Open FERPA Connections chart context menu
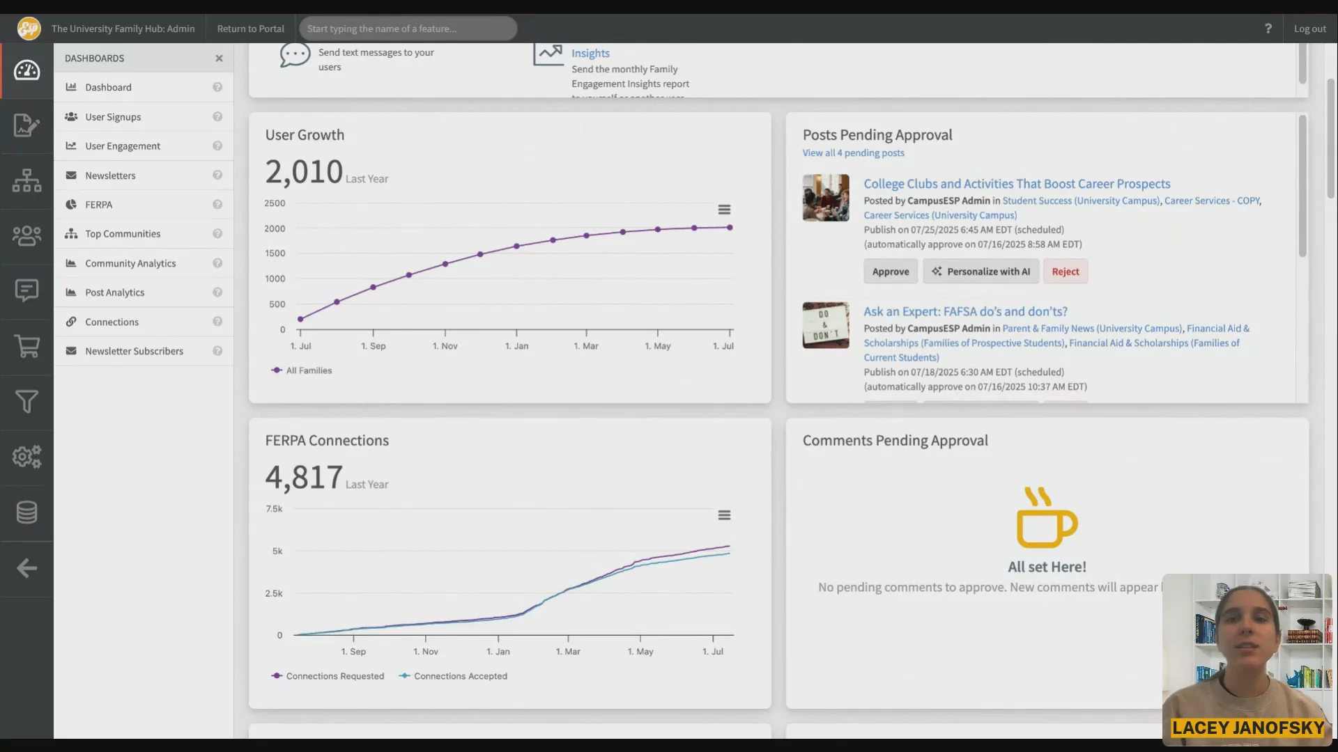This screenshot has width=1338, height=752. tap(724, 515)
